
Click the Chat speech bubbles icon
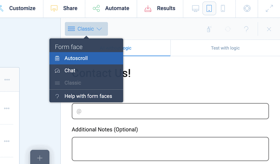pos(57,71)
